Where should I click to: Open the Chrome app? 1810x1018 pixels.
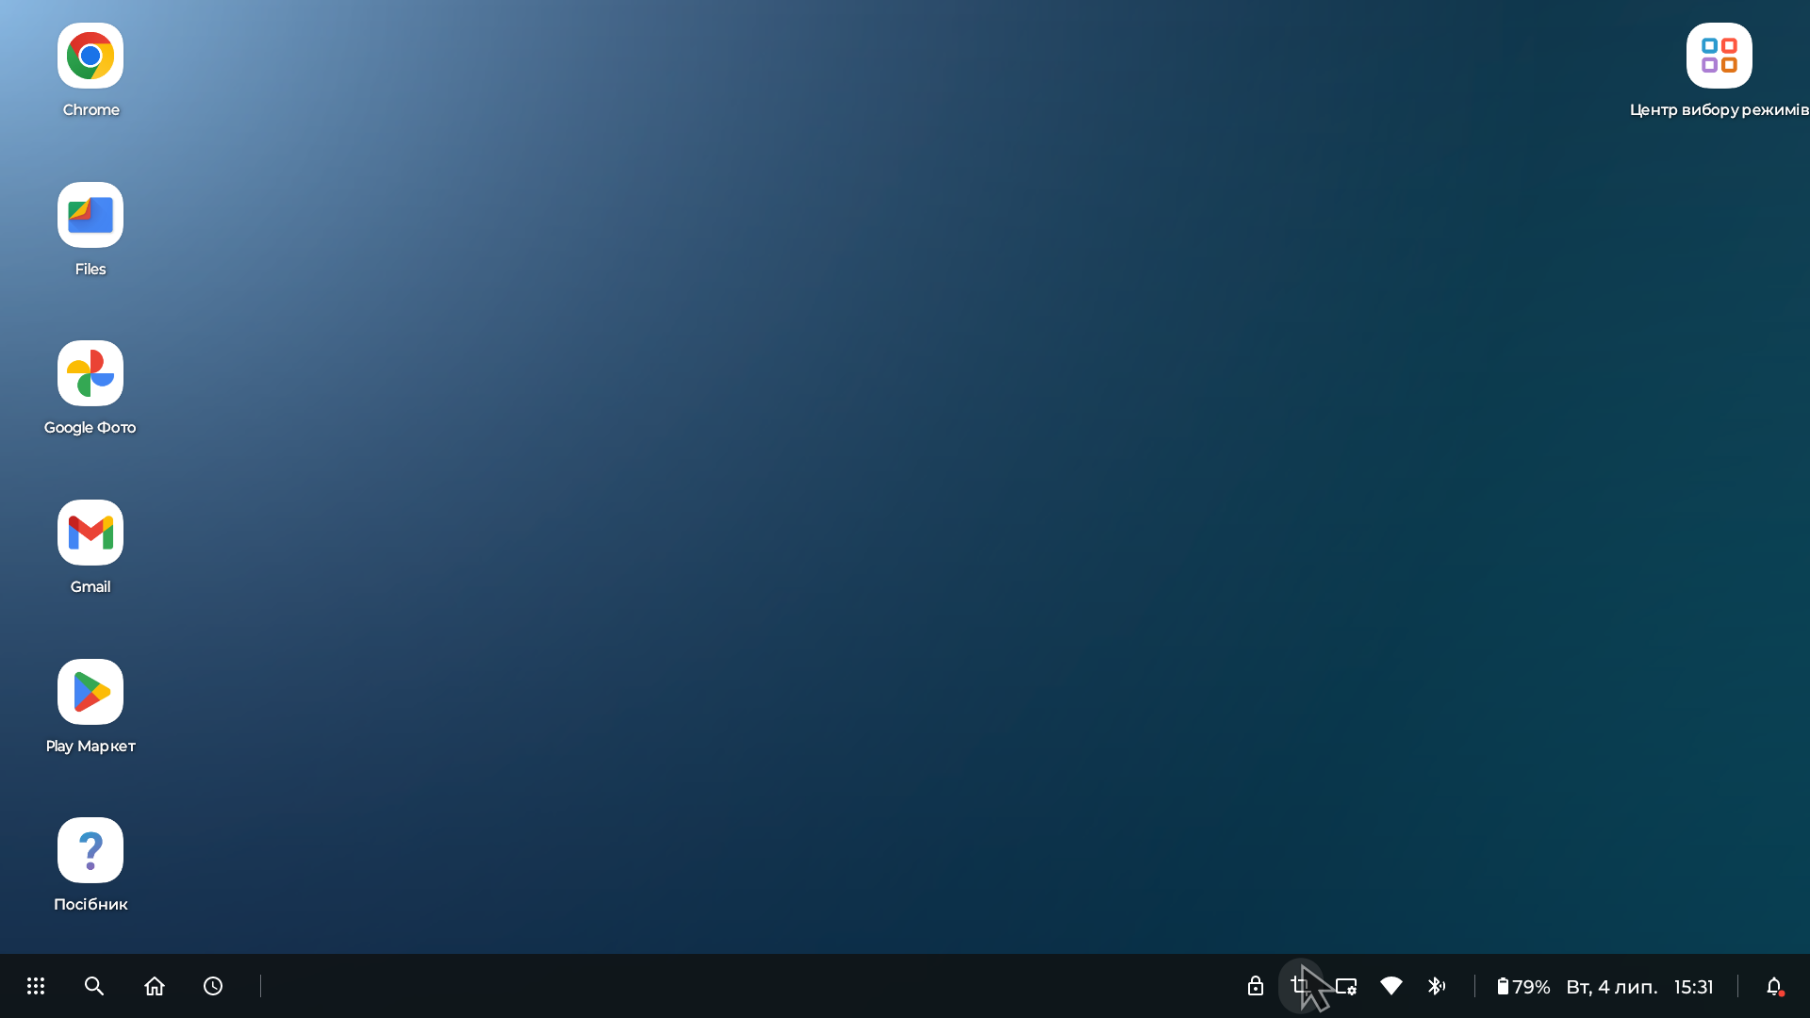pos(90,57)
